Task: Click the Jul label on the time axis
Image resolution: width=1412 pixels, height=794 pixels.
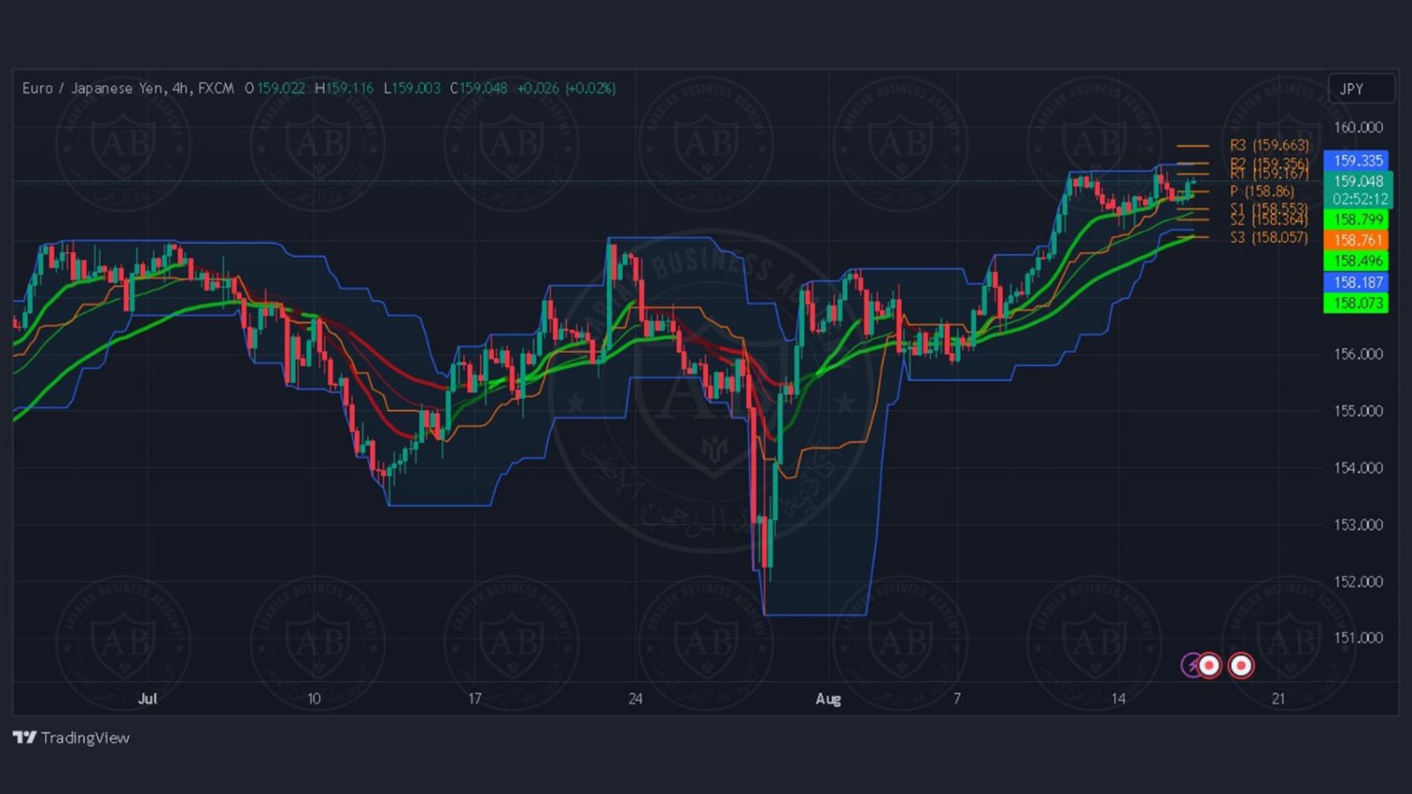Action: pos(148,699)
